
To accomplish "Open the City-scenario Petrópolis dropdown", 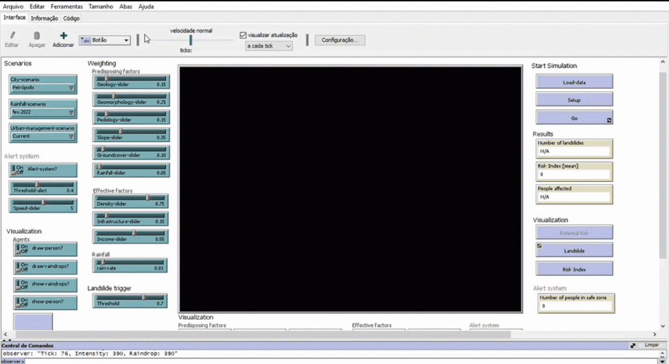I will (x=43, y=87).
